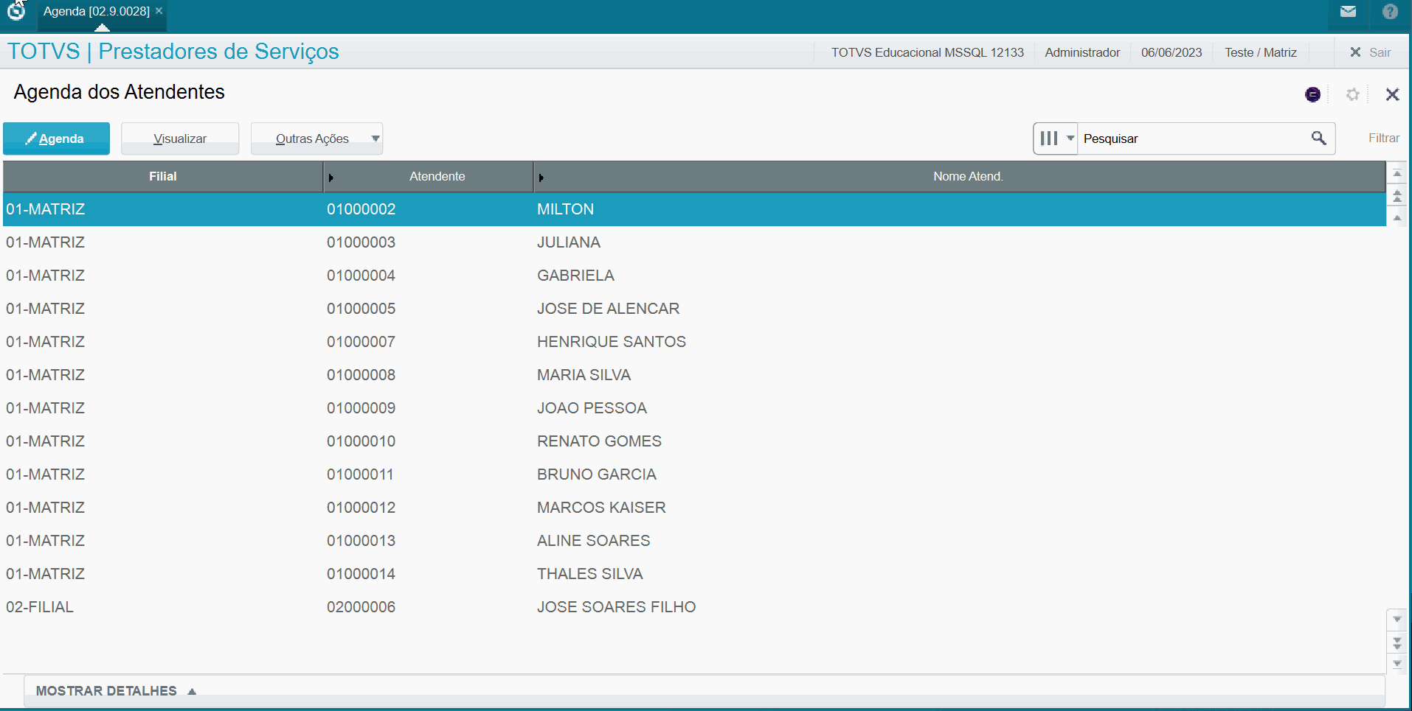Click attendant code 01000010
This screenshot has height=711, width=1412.
[x=361, y=441]
